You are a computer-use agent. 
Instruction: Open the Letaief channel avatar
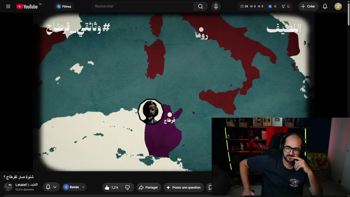coord(8,187)
